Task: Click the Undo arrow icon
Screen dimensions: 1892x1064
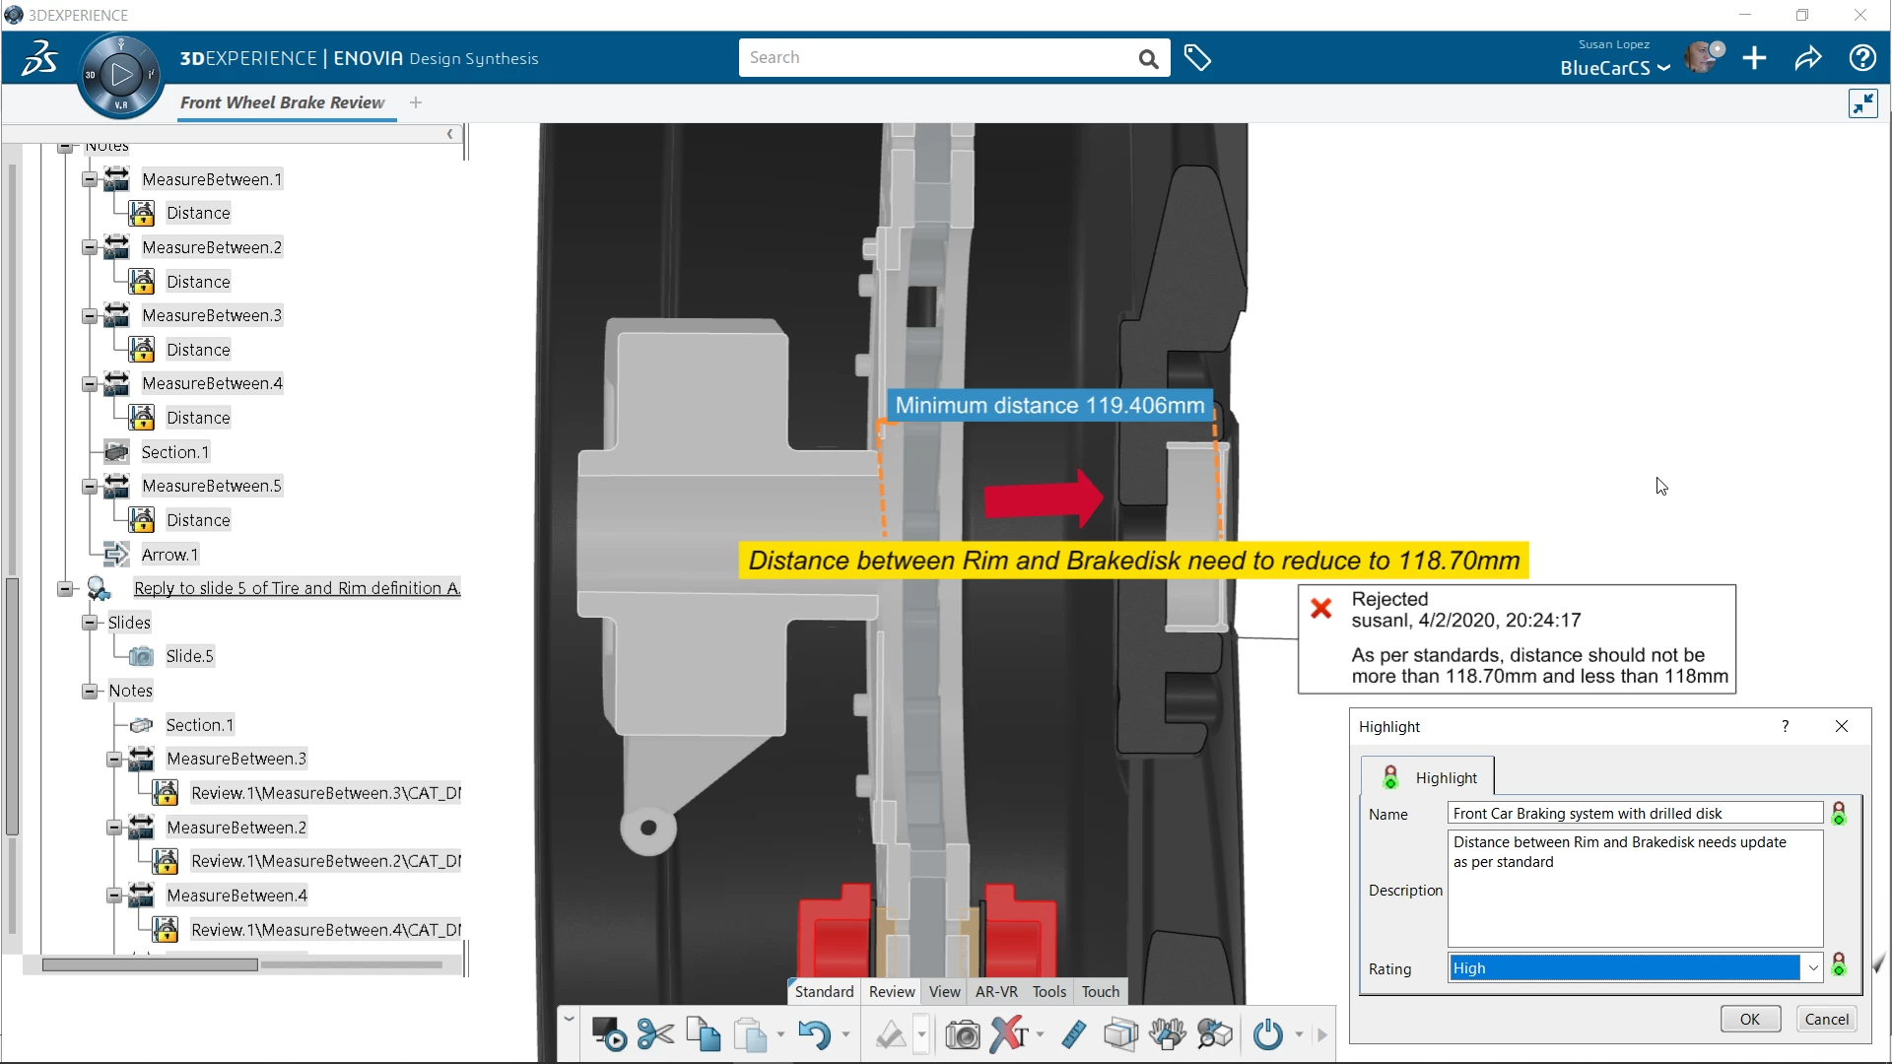Action: [813, 1035]
